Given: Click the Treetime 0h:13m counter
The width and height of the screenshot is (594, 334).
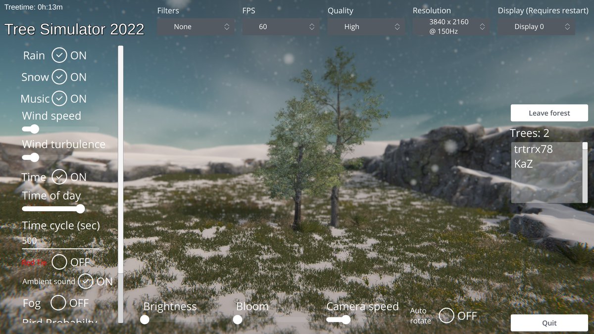Looking at the screenshot, I should [34, 7].
